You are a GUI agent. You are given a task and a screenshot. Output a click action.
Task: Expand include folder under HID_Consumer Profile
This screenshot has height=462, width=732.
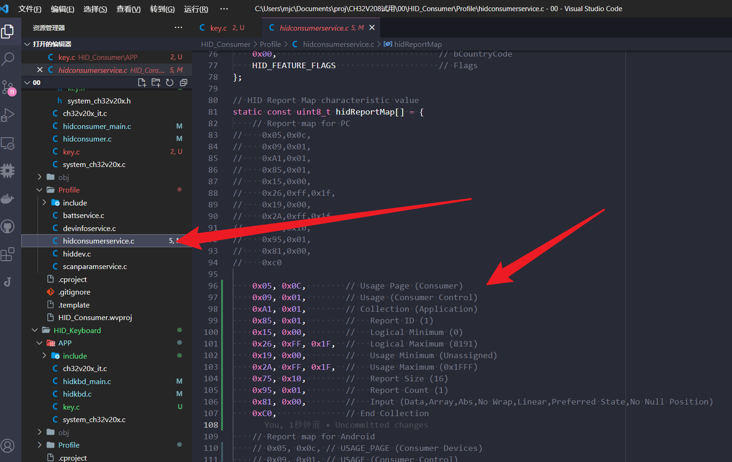tap(44, 203)
